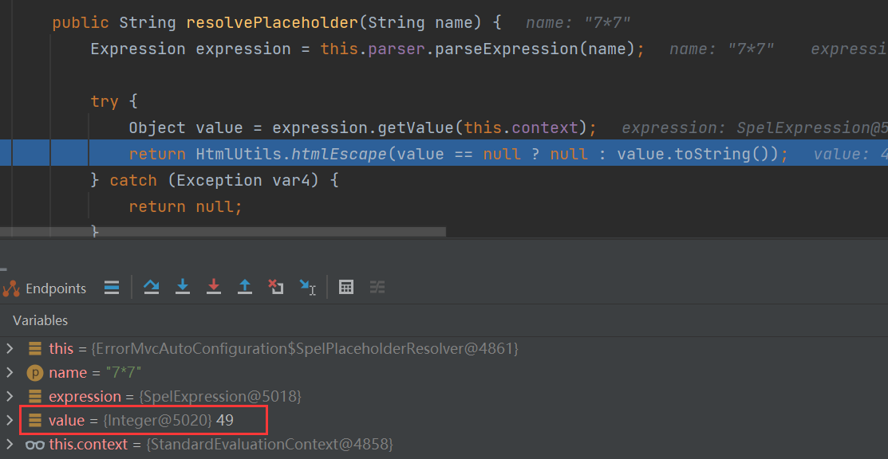Click the Step Into icon

pos(183,287)
